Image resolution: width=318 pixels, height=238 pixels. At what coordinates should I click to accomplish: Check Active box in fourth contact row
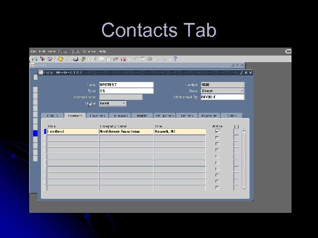217,150
